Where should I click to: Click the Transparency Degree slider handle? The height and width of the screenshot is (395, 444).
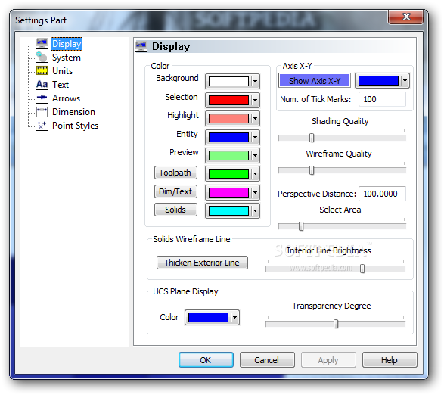click(x=336, y=324)
